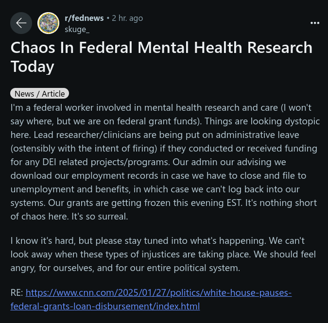The width and height of the screenshot is (328, 323).
Task: Open the r/fednews community avatar icon
Action: [48, 23]
